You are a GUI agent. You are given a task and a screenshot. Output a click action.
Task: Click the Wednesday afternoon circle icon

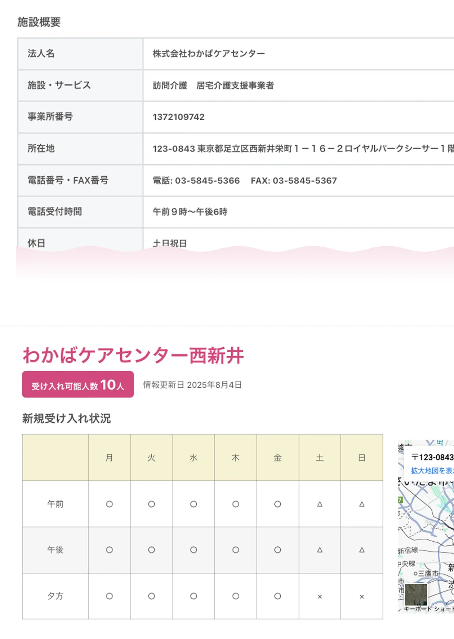(193, 550)
